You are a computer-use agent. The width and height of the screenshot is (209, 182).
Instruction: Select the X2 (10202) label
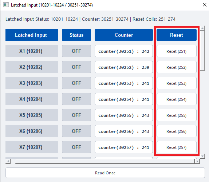32,67
